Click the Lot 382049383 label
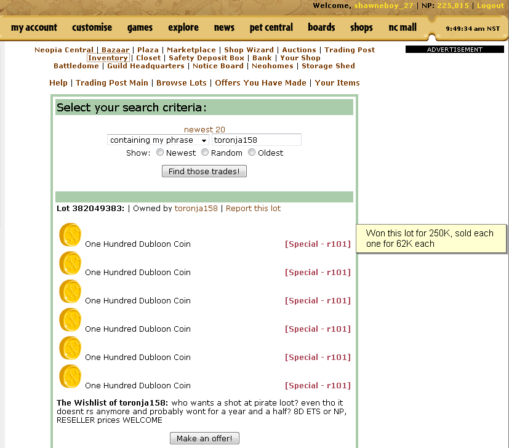 point(90,209)
